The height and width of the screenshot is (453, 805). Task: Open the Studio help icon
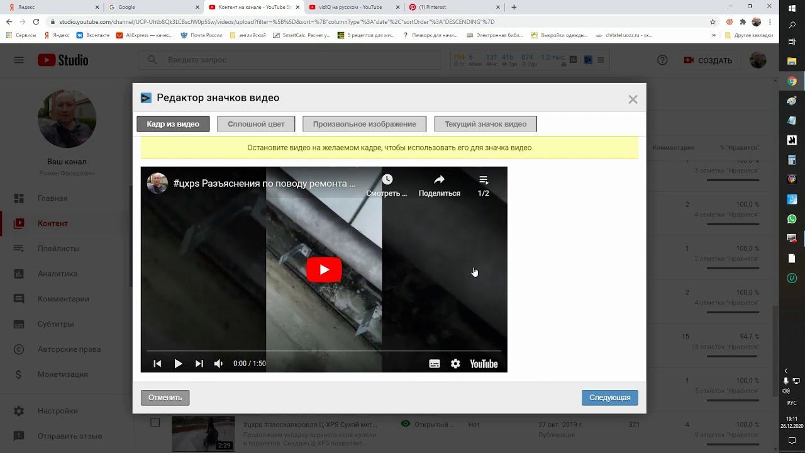coord(662,60)
